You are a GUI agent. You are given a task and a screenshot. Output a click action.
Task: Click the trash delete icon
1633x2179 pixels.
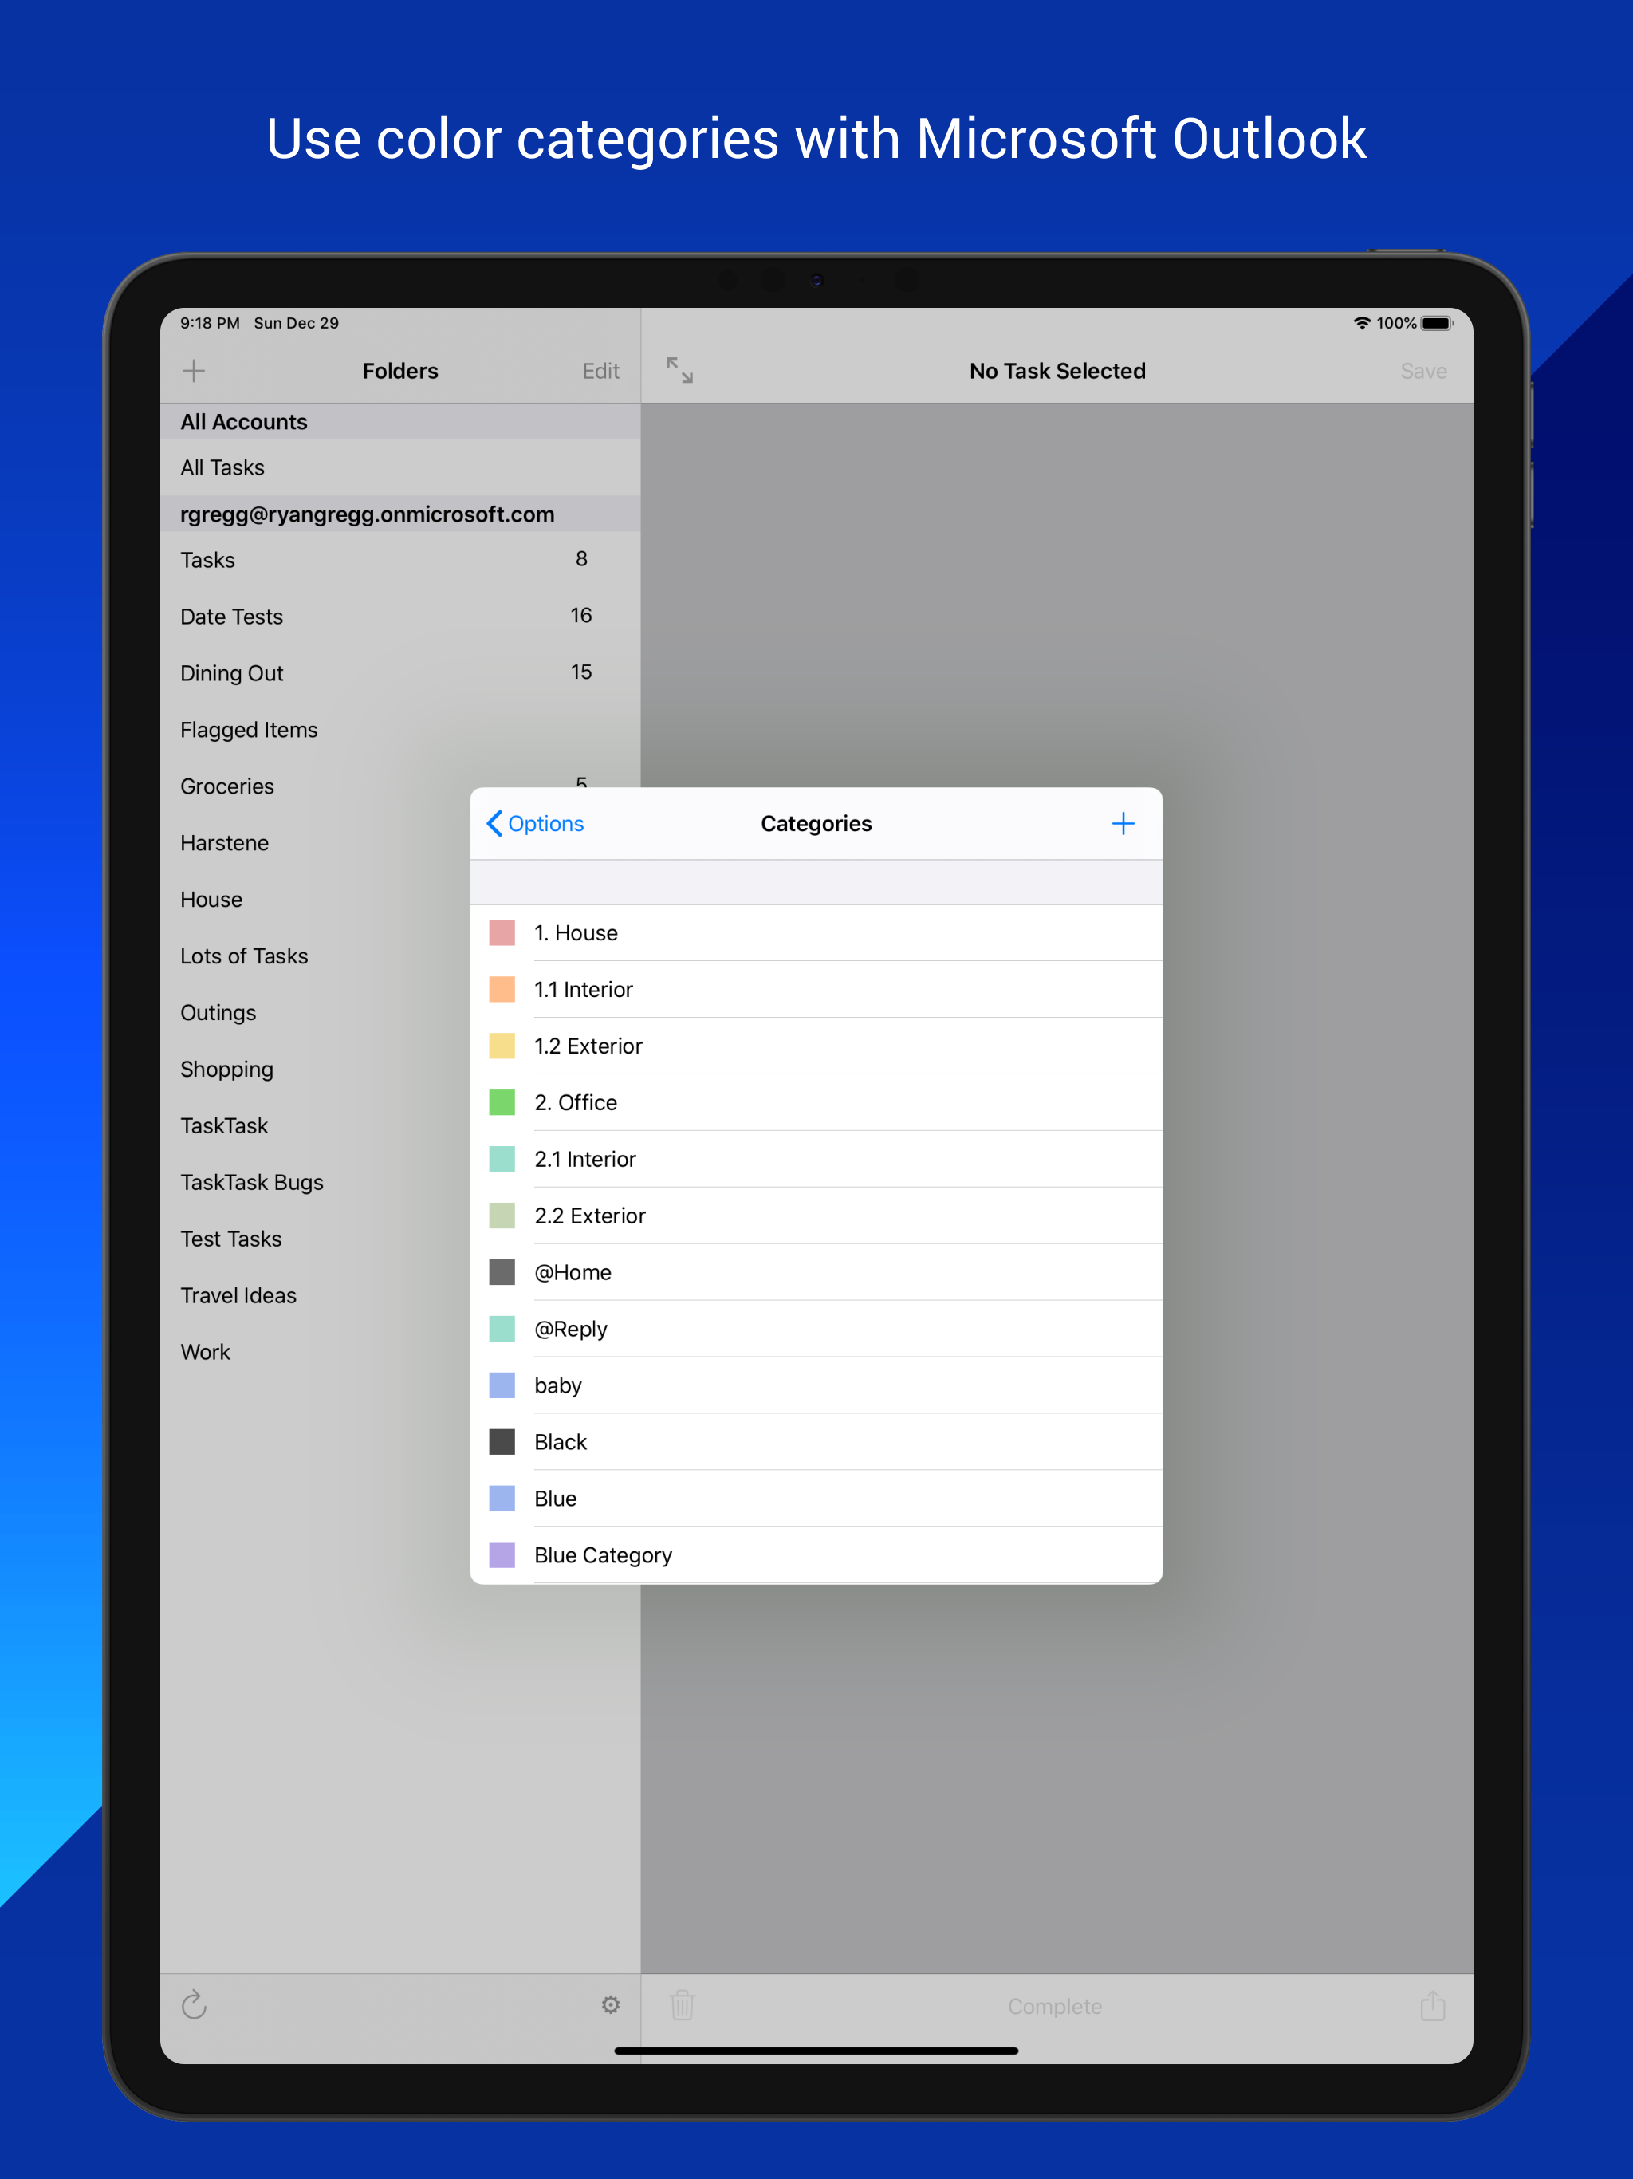click(x=683, y=2004)
